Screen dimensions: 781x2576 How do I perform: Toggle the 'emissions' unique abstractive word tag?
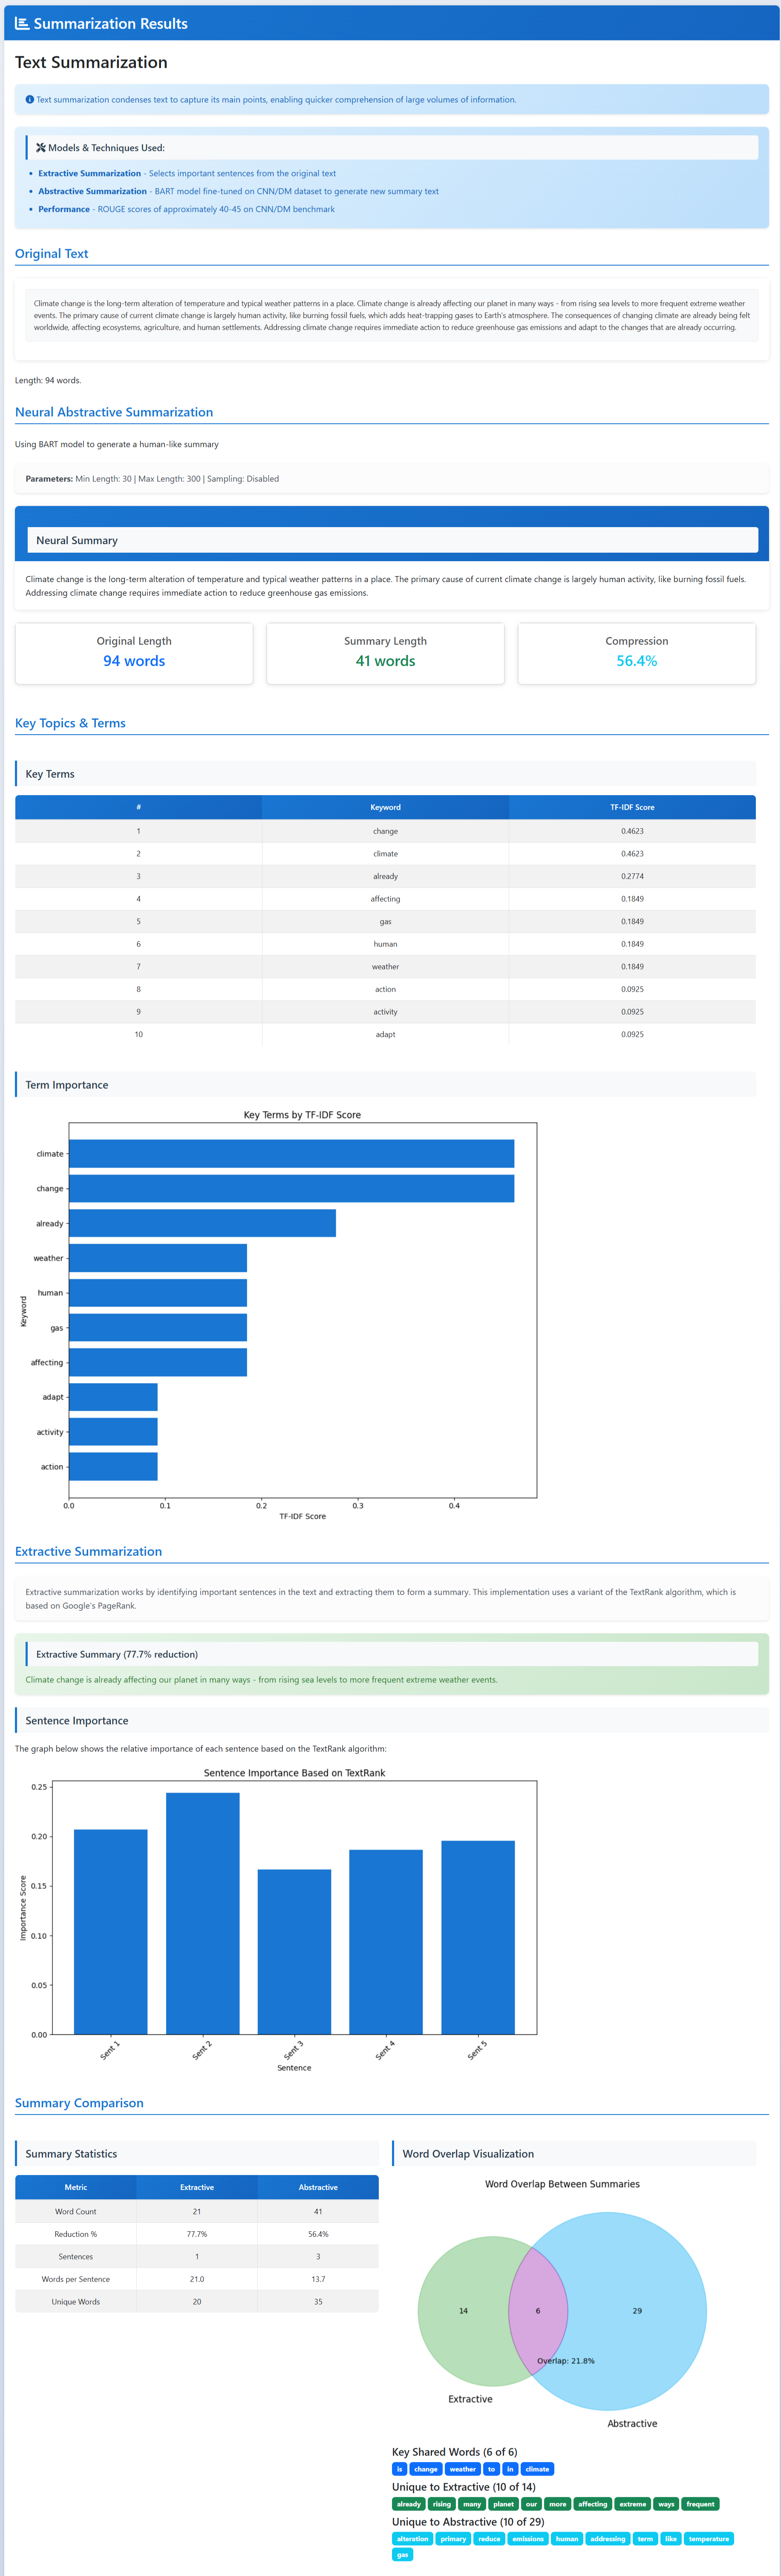(x=528, y=2539)
